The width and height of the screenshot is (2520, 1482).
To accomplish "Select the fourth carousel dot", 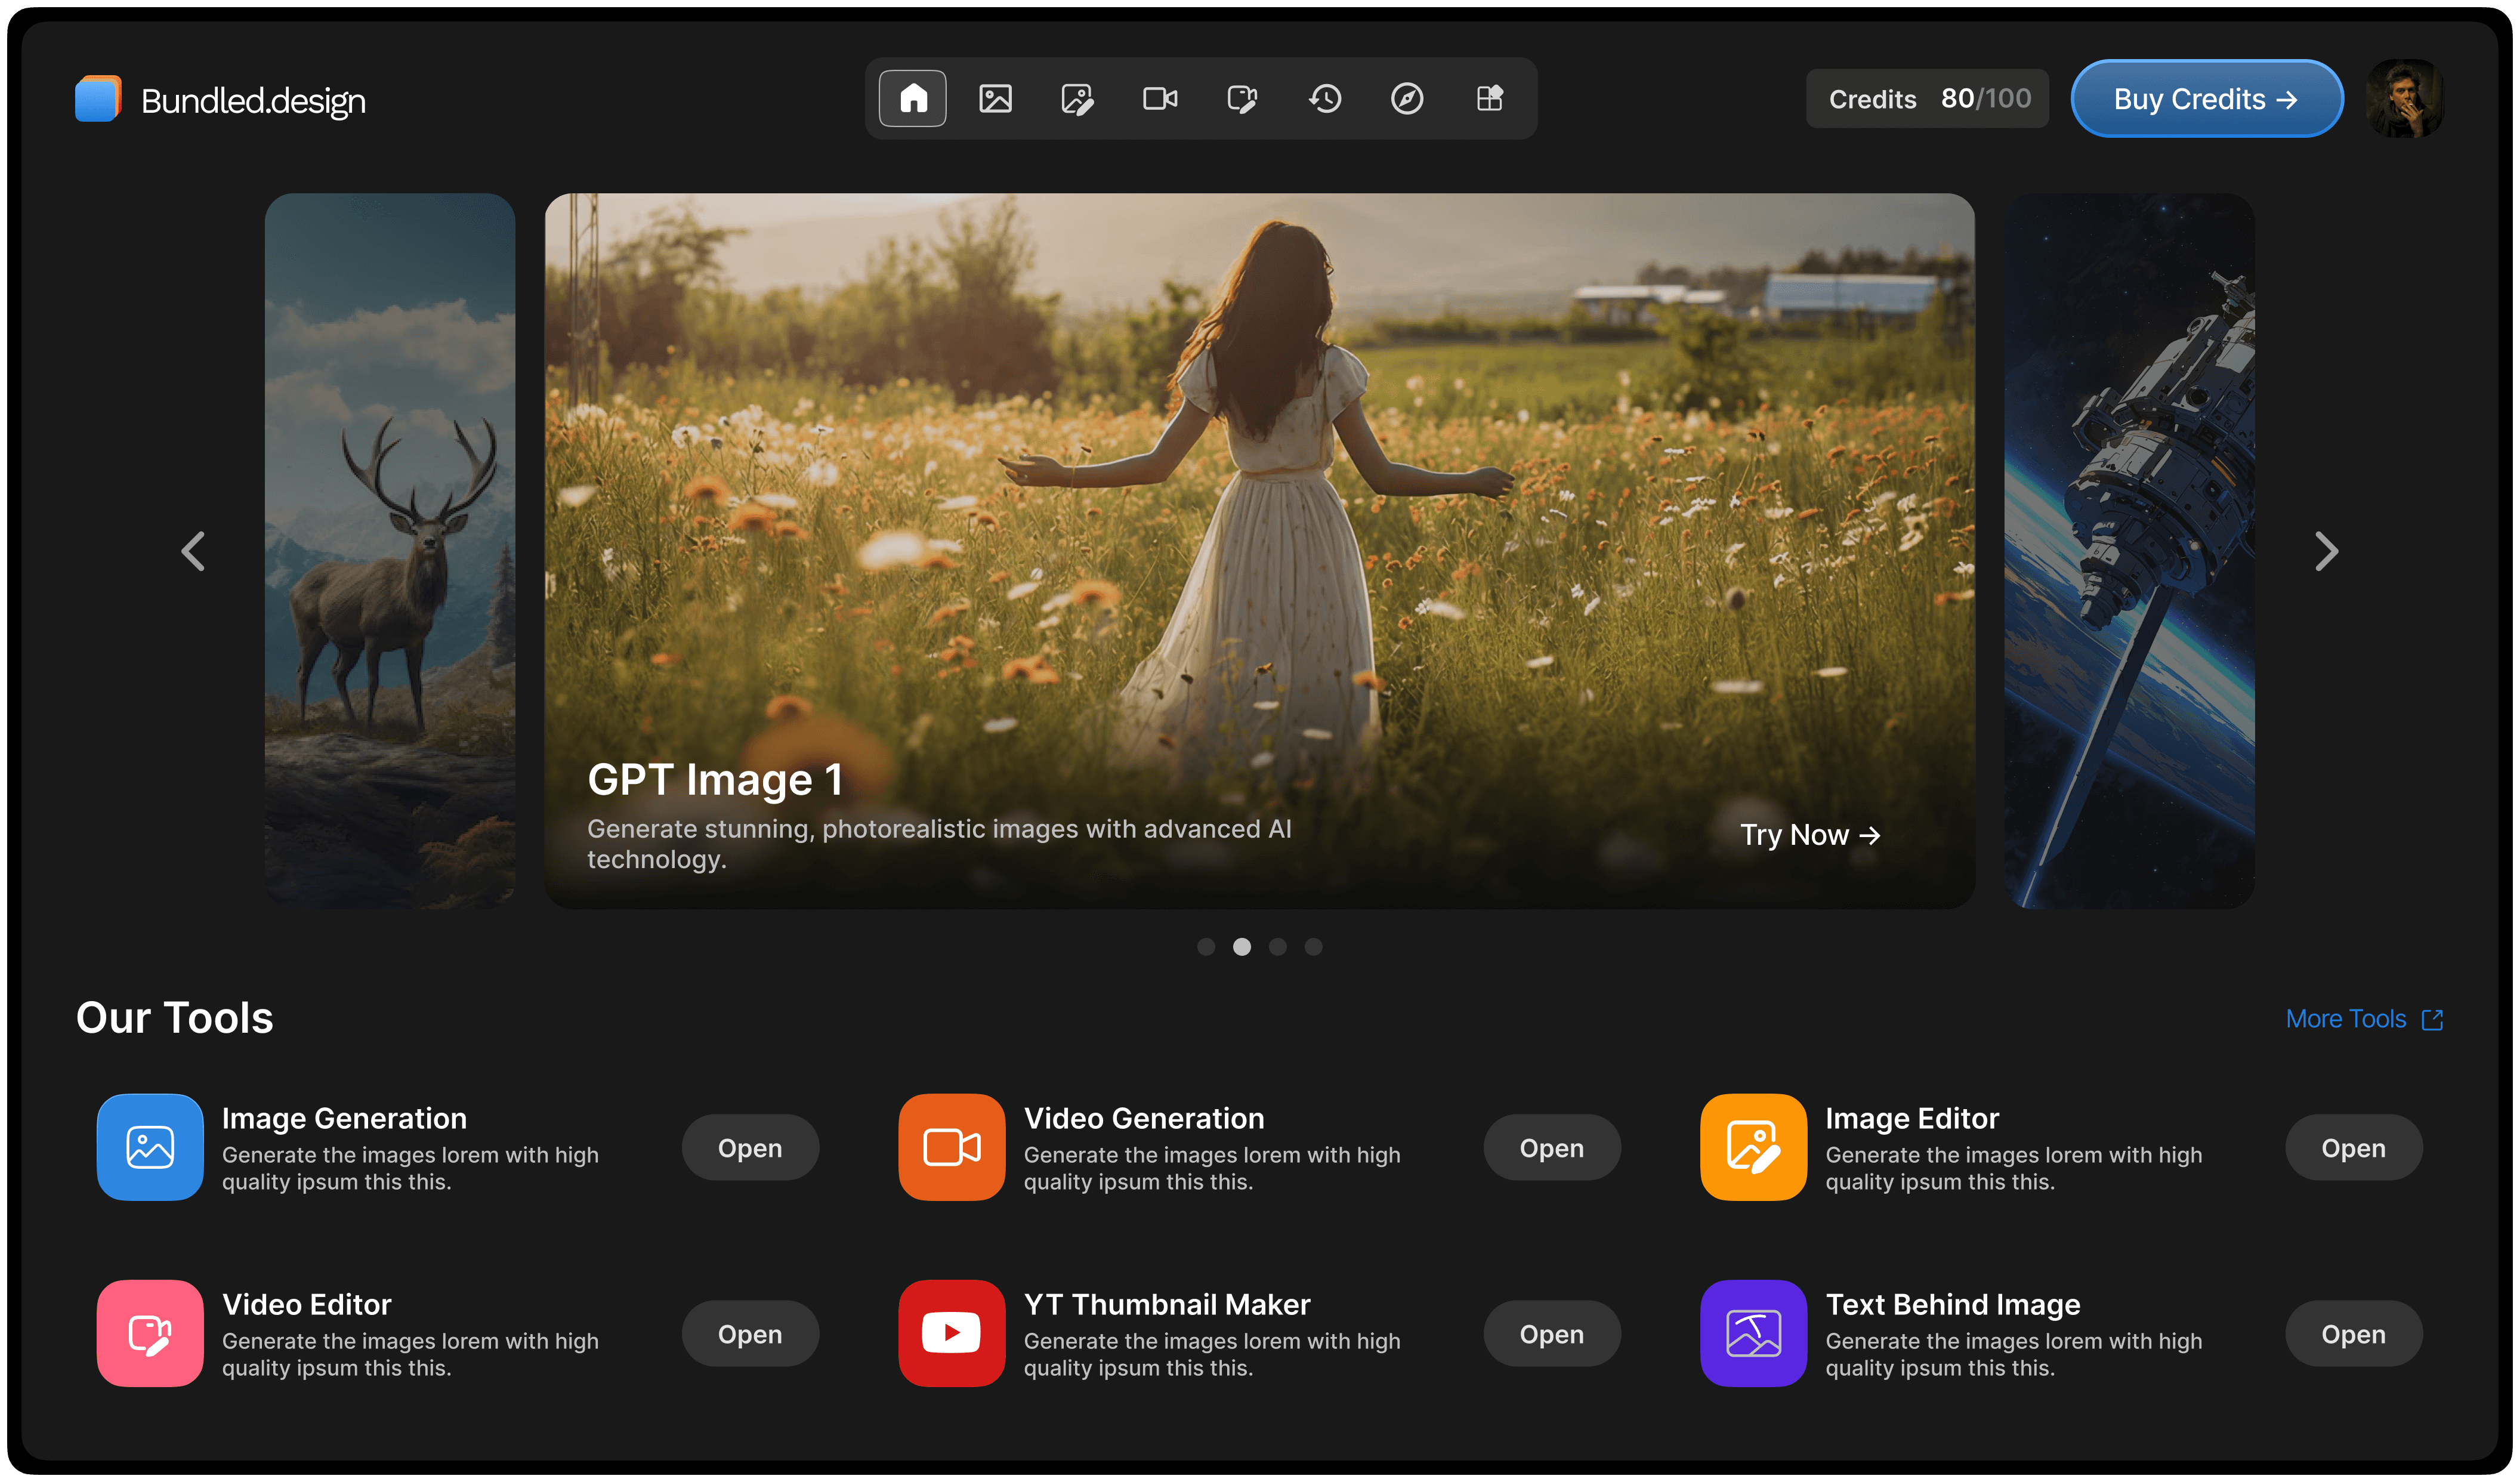I will [1313, 946].
